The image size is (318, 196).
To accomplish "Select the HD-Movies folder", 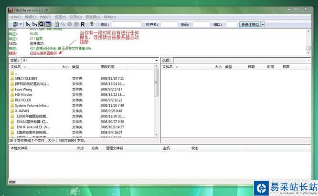I will [x=23, y=94].
